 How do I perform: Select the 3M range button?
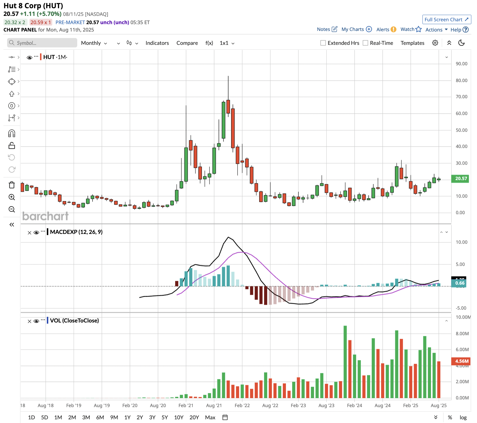click(86, 417)
